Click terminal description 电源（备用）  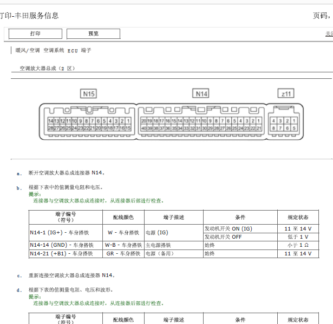click(x=174, y=254)
